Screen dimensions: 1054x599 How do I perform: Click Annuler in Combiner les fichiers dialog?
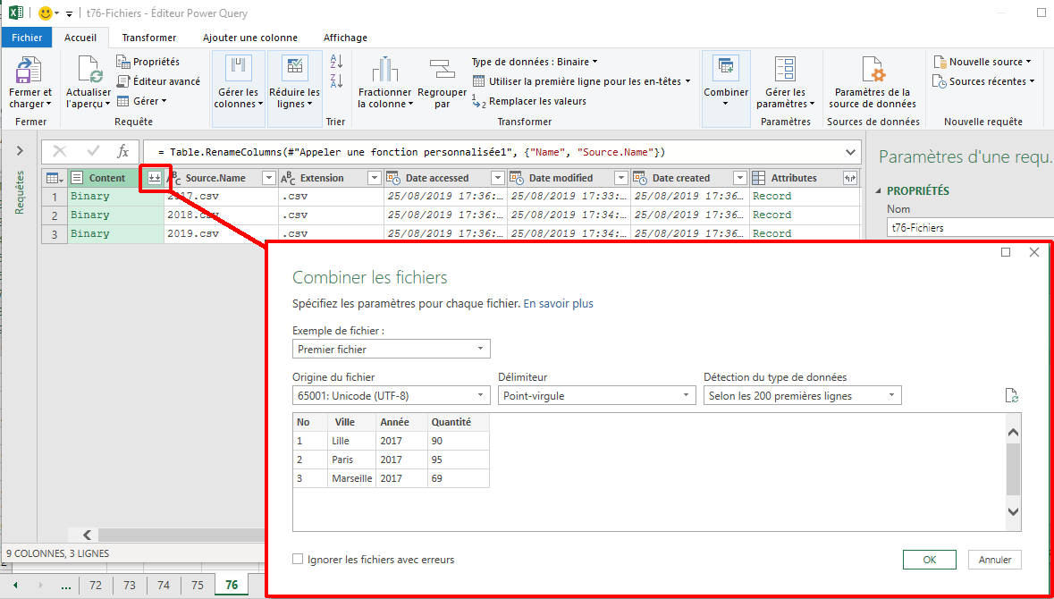(995, 560)
